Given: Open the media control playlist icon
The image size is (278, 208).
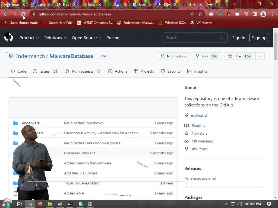Looking at the screenshot, I should [x=246, y=14].
